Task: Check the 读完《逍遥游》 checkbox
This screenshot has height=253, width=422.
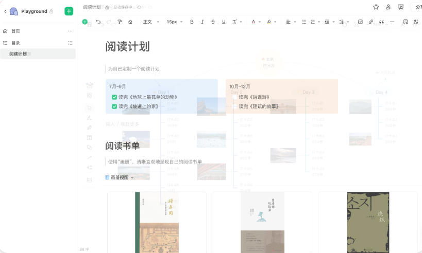Action: [x=235, y=97]
